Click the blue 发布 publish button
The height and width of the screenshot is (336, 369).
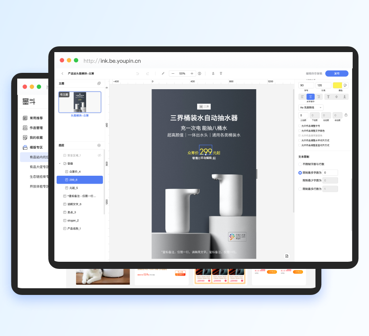tap(337, 74)
